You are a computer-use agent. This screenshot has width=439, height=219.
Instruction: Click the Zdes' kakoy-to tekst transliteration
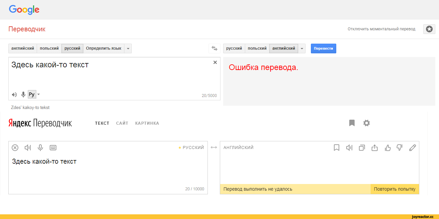pyautogui.click(x=30, y=108)
